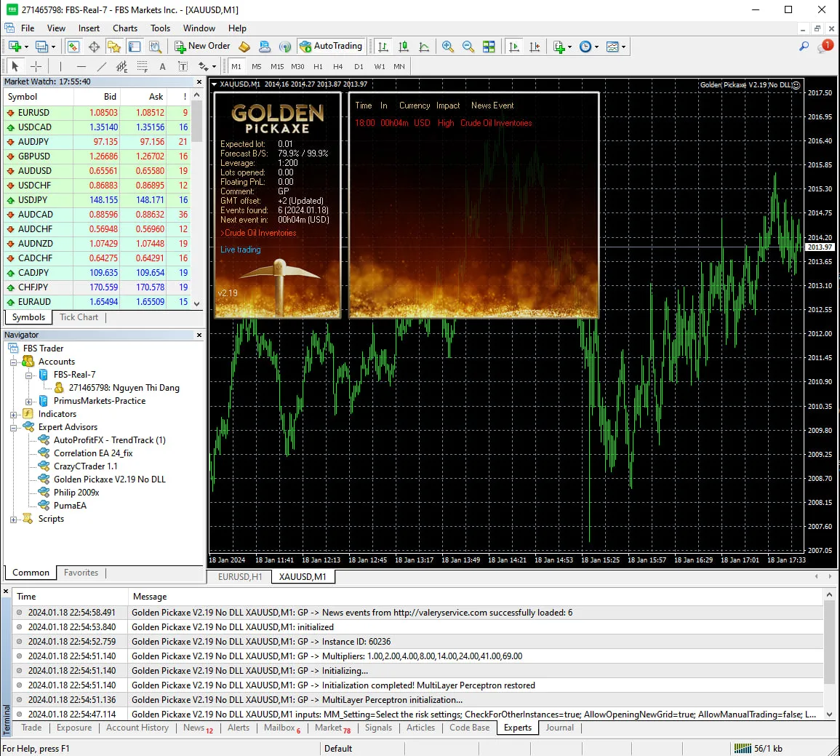Expand the Indicators tree node
840x756 pixels.
pyautogui.click(x=14, y=415)
